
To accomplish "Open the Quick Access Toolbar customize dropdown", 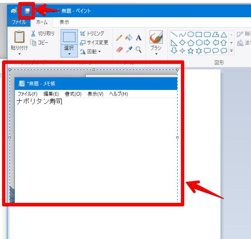I will (54, 11).
